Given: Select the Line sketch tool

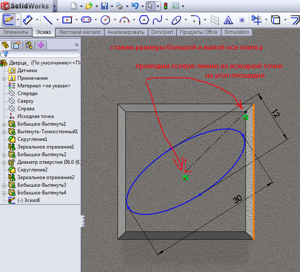Looking at the screenshot, I should pyautogui.click(x=48, y=20).
